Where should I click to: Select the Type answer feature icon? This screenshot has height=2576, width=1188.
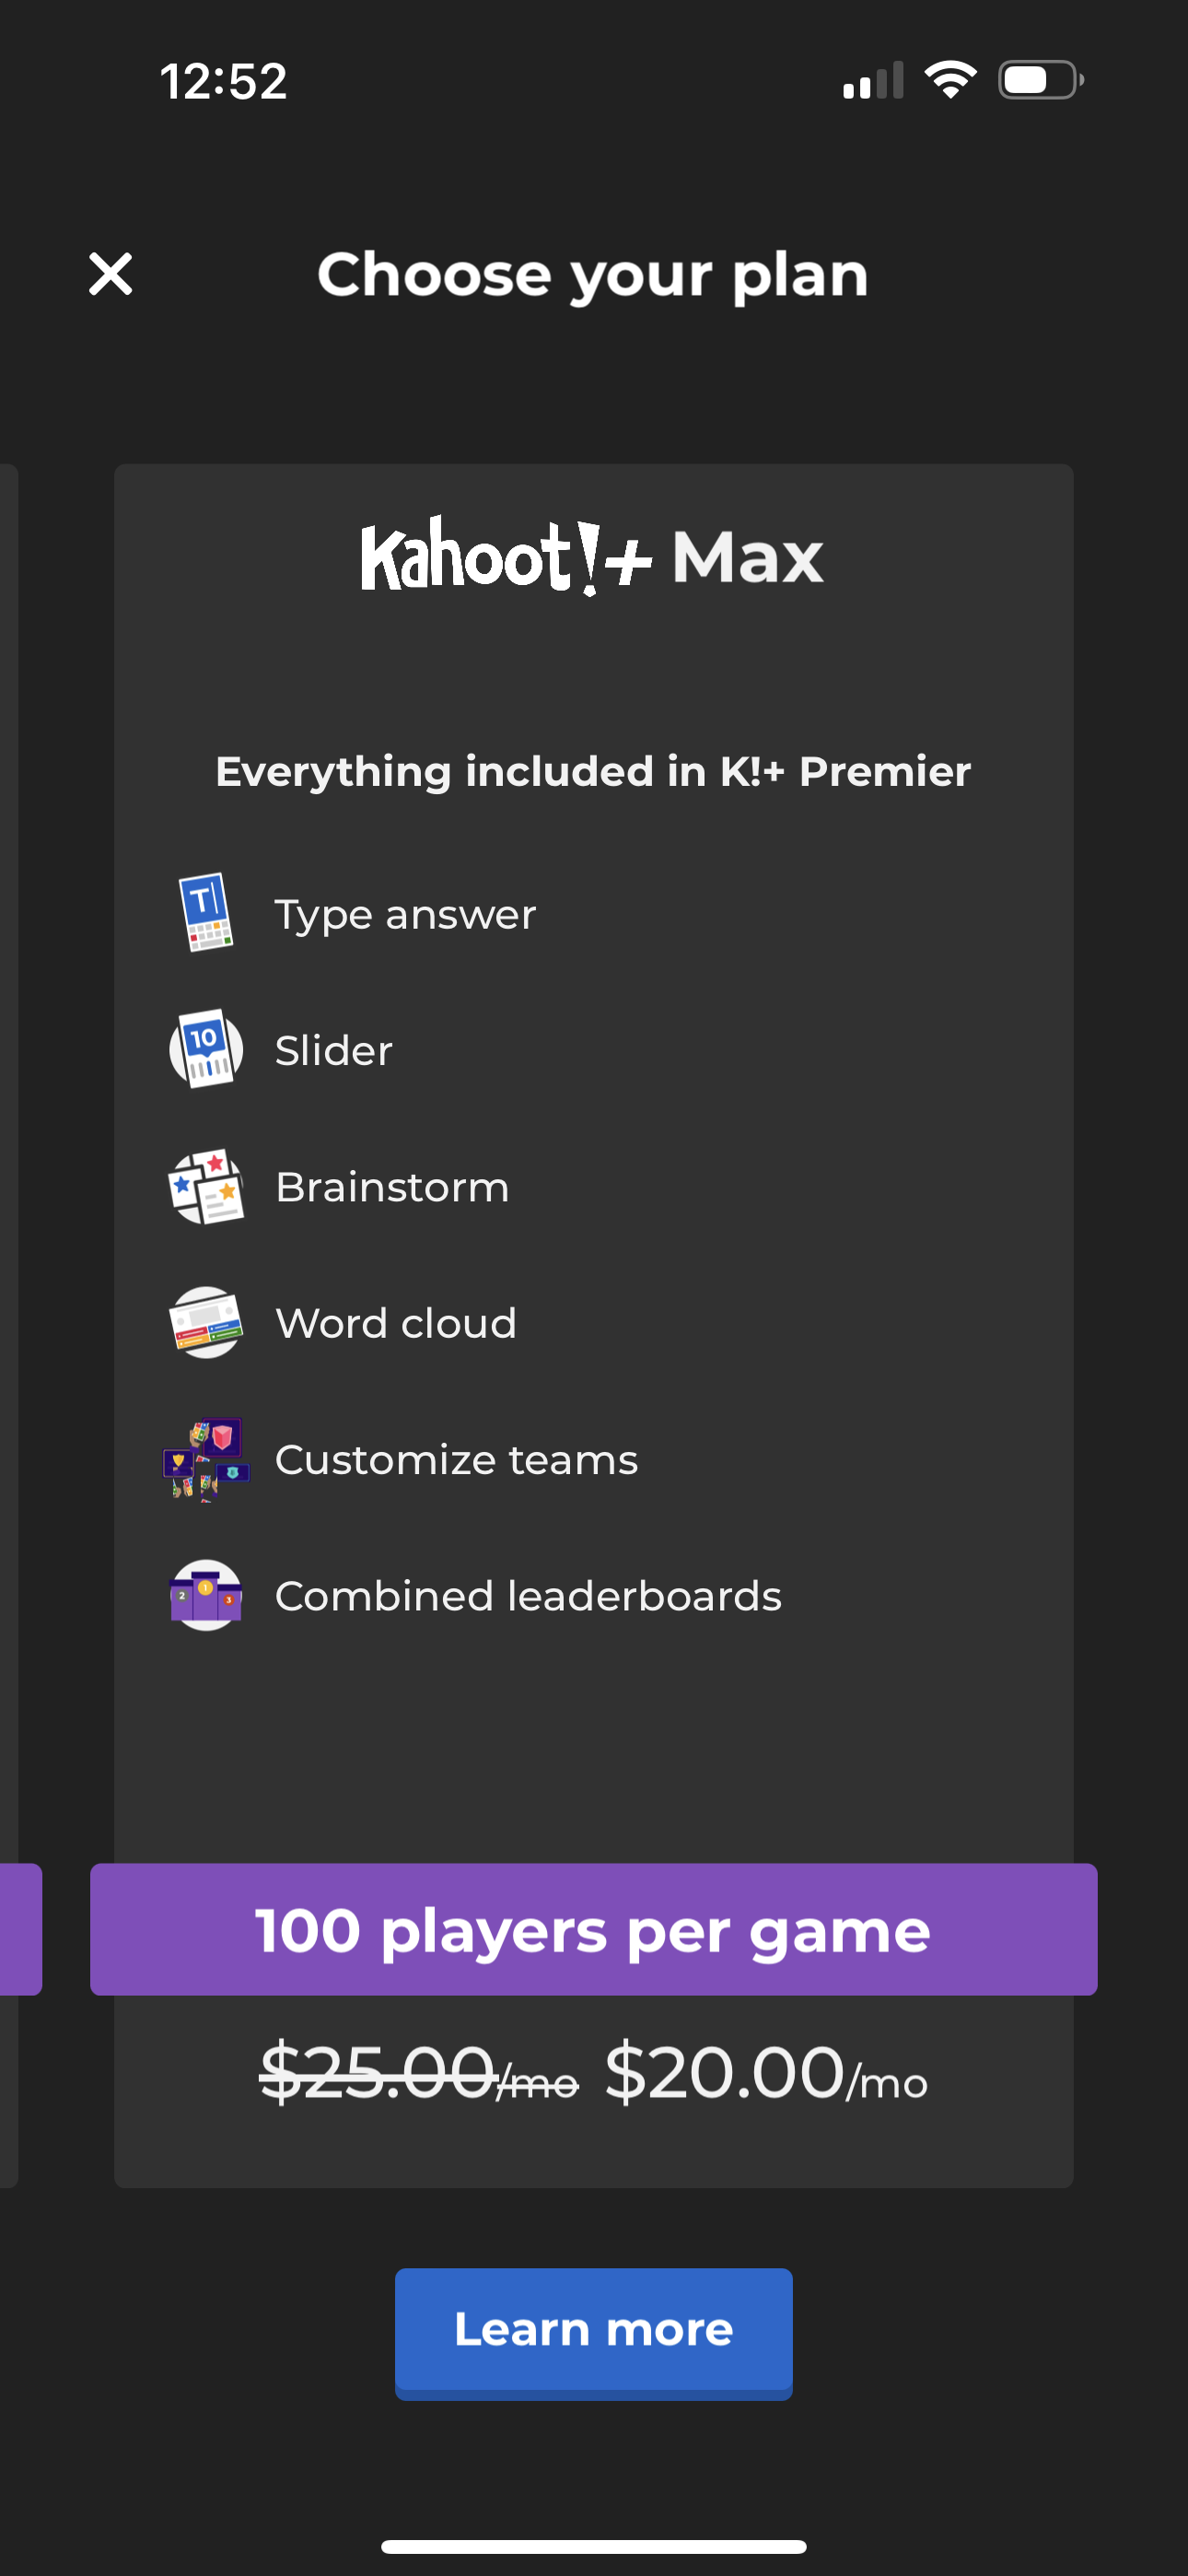click(207, 912)
